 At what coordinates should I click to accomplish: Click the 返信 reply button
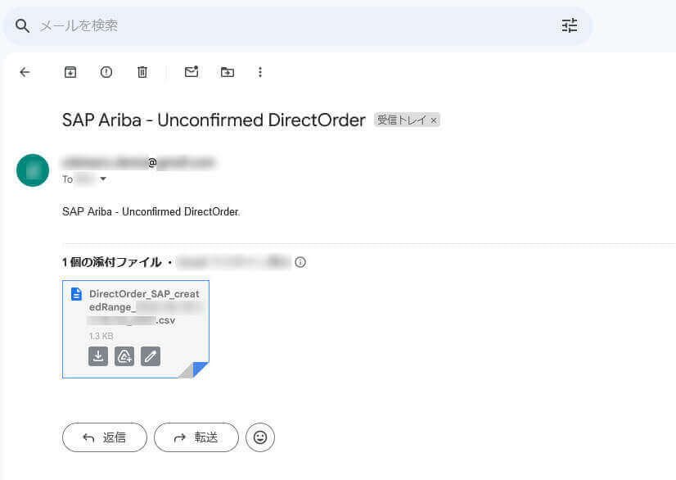click(105, 437)
